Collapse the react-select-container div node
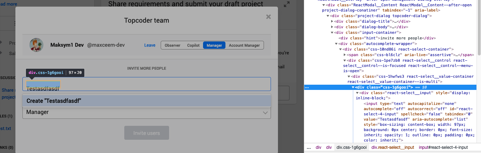481x153 pixels. point(341,49)
